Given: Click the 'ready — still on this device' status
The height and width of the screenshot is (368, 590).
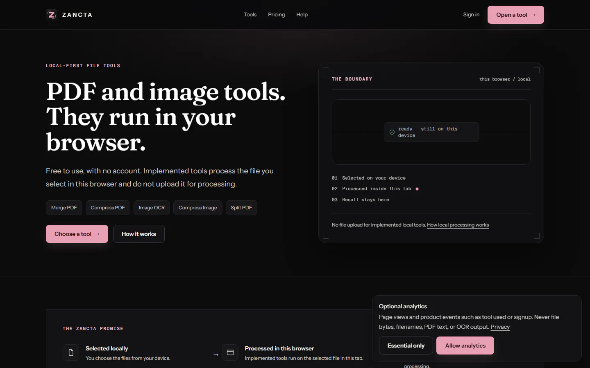Looking at the screenshot, I should click(x=431, y=132).
